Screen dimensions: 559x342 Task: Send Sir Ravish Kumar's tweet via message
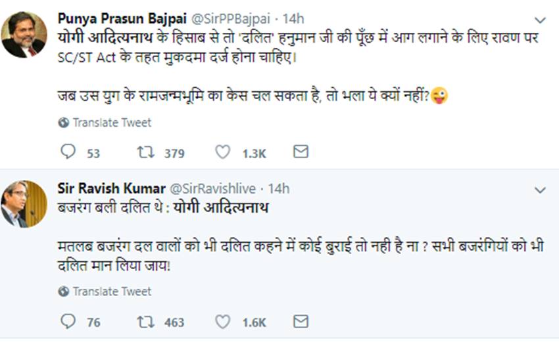pyautogui.click(x=301, y=322)
